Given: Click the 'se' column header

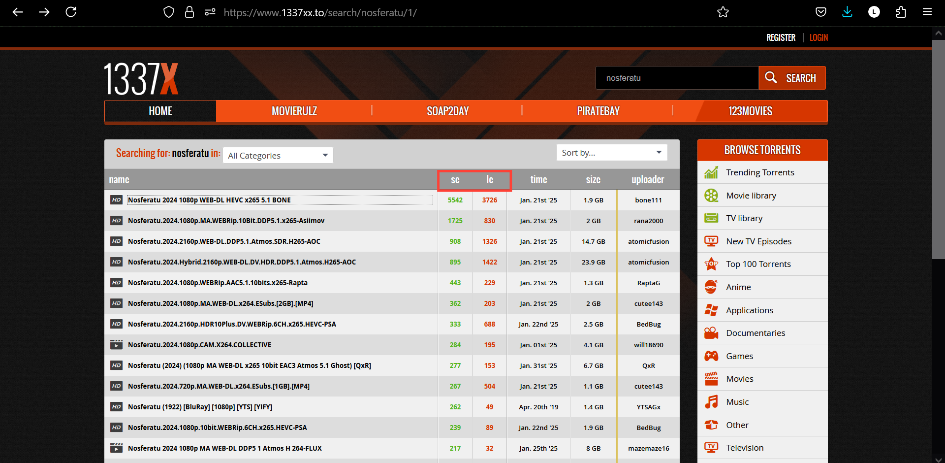Looking at the screenshot, I should coord(455,180).
